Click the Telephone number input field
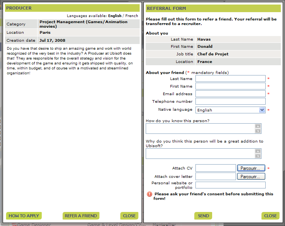 click(230, 101)
